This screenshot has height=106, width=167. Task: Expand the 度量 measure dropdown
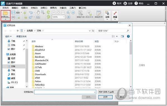coord(115,19)
